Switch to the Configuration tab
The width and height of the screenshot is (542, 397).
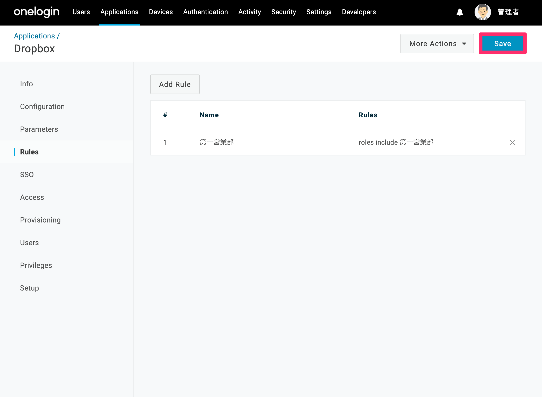42,106
